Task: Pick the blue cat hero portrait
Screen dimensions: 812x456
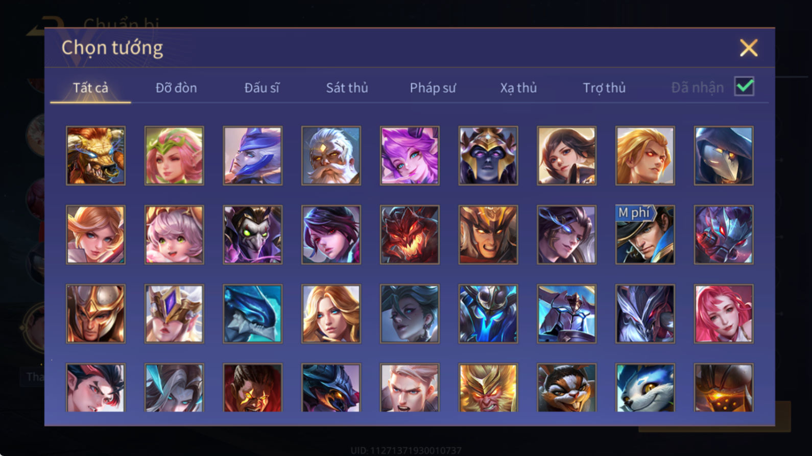Action: pos(645,388)
